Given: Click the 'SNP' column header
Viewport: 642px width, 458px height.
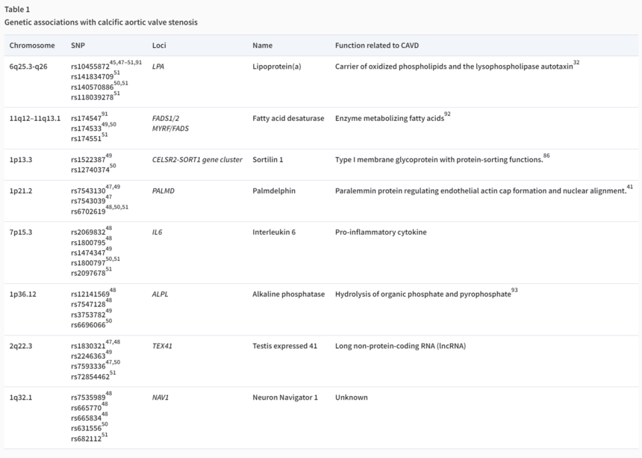Looking at the screenshot, I should click(78, 46).
